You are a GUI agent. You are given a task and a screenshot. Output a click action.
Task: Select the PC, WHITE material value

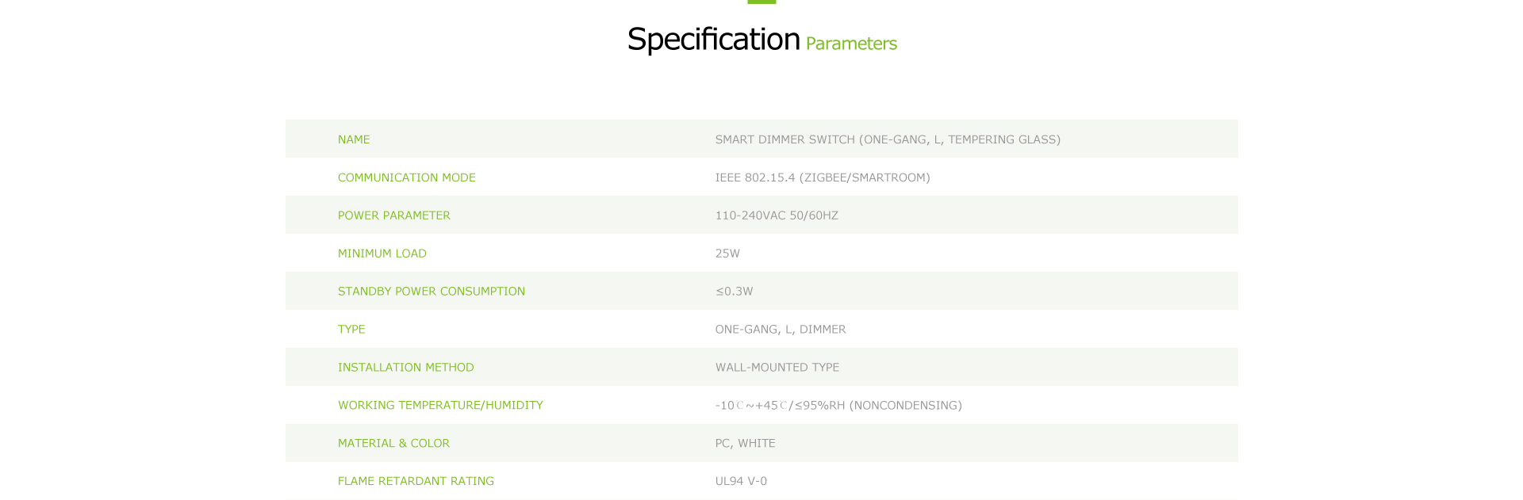tap(745, 444)
